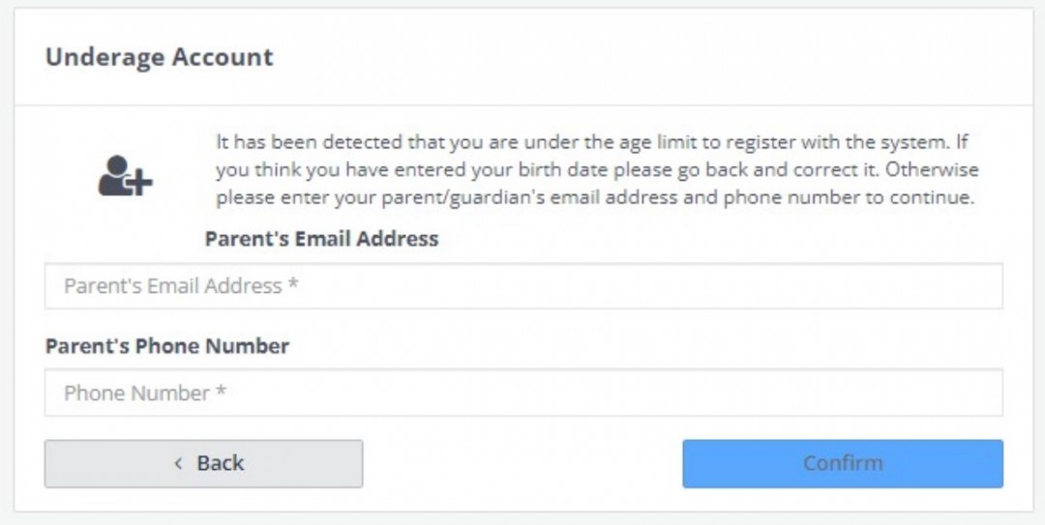
Task: Click the plus symbol on user icon
Action: (140, 183)
